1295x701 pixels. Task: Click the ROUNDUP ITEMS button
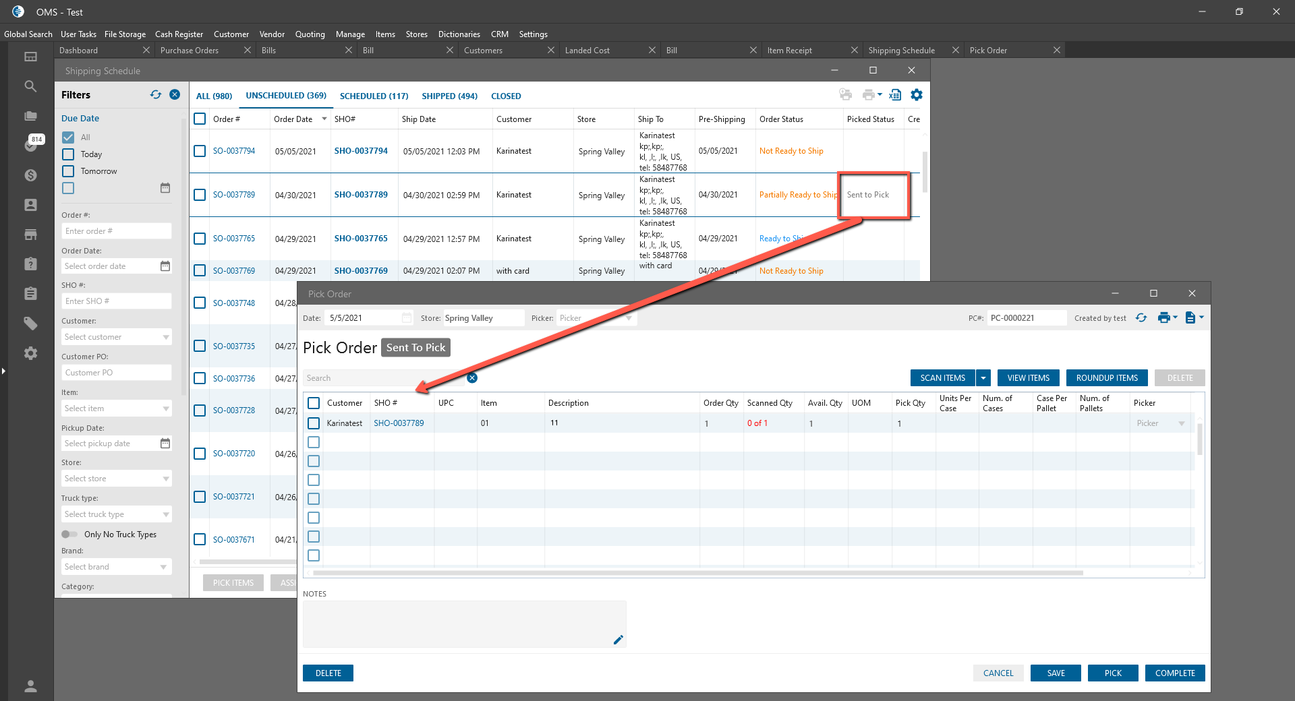click(1107, 378)
